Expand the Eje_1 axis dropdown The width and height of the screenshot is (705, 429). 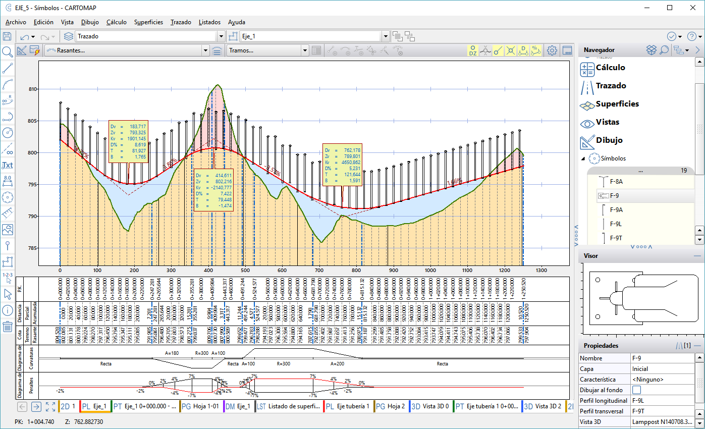(386, 36)
